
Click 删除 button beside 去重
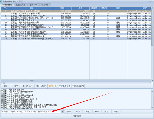pyautogui.click(x=97, y=112)
